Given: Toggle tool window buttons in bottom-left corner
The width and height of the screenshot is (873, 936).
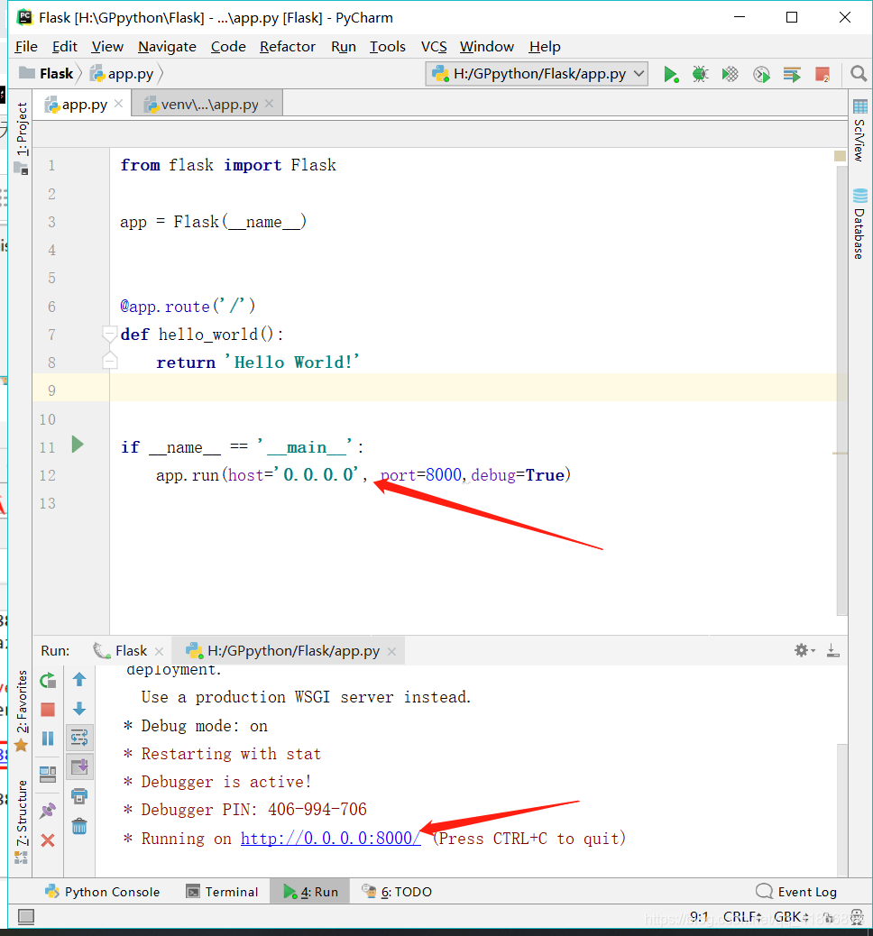Looking at the screenshot, I should tap(25, 916).
